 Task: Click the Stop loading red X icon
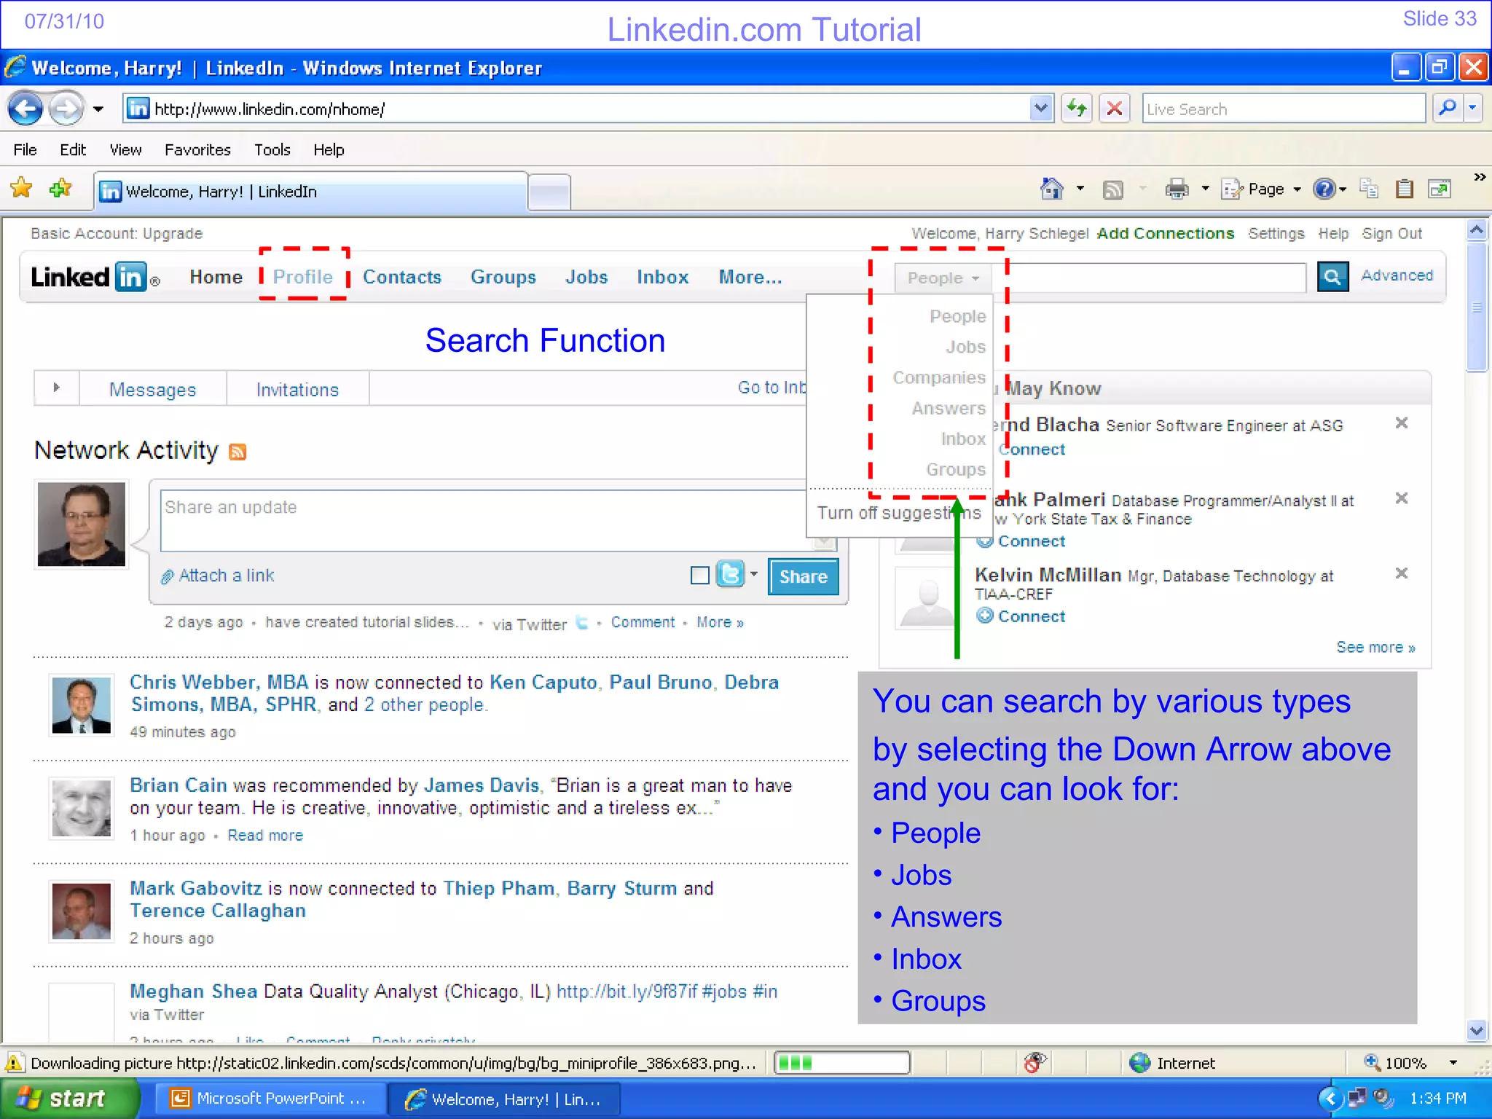1114,109
